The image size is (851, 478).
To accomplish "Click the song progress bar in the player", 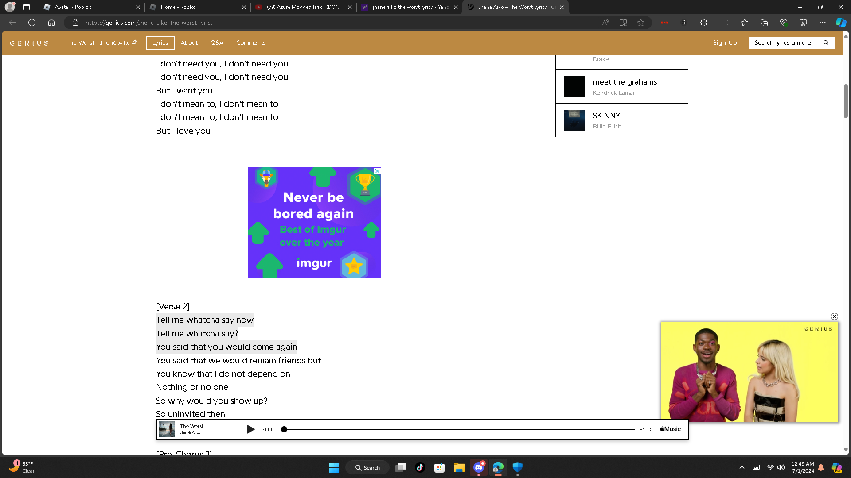I will [x=460, y=429].
